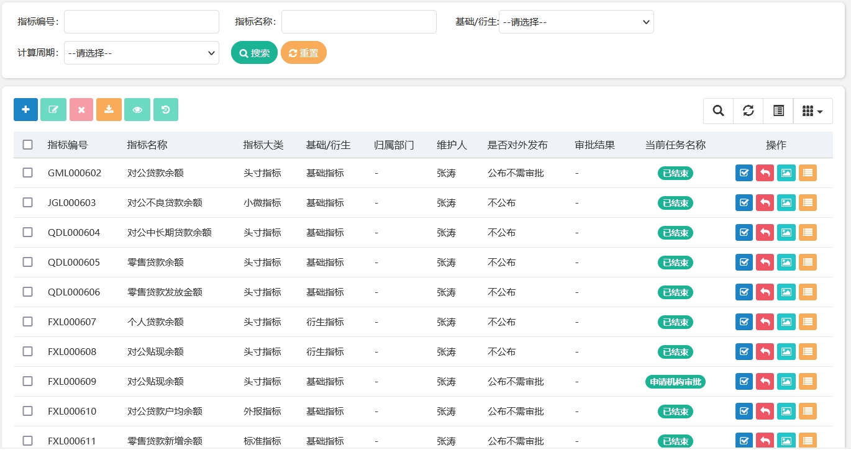Click the green pencil edit toolbar button
Image resolution: width=851 pixels, height=450 pixels.
pos(53,110)
